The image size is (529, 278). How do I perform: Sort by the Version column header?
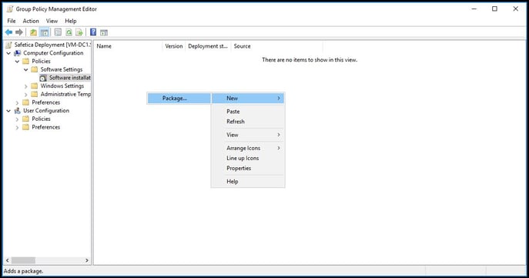pos(174,46)
